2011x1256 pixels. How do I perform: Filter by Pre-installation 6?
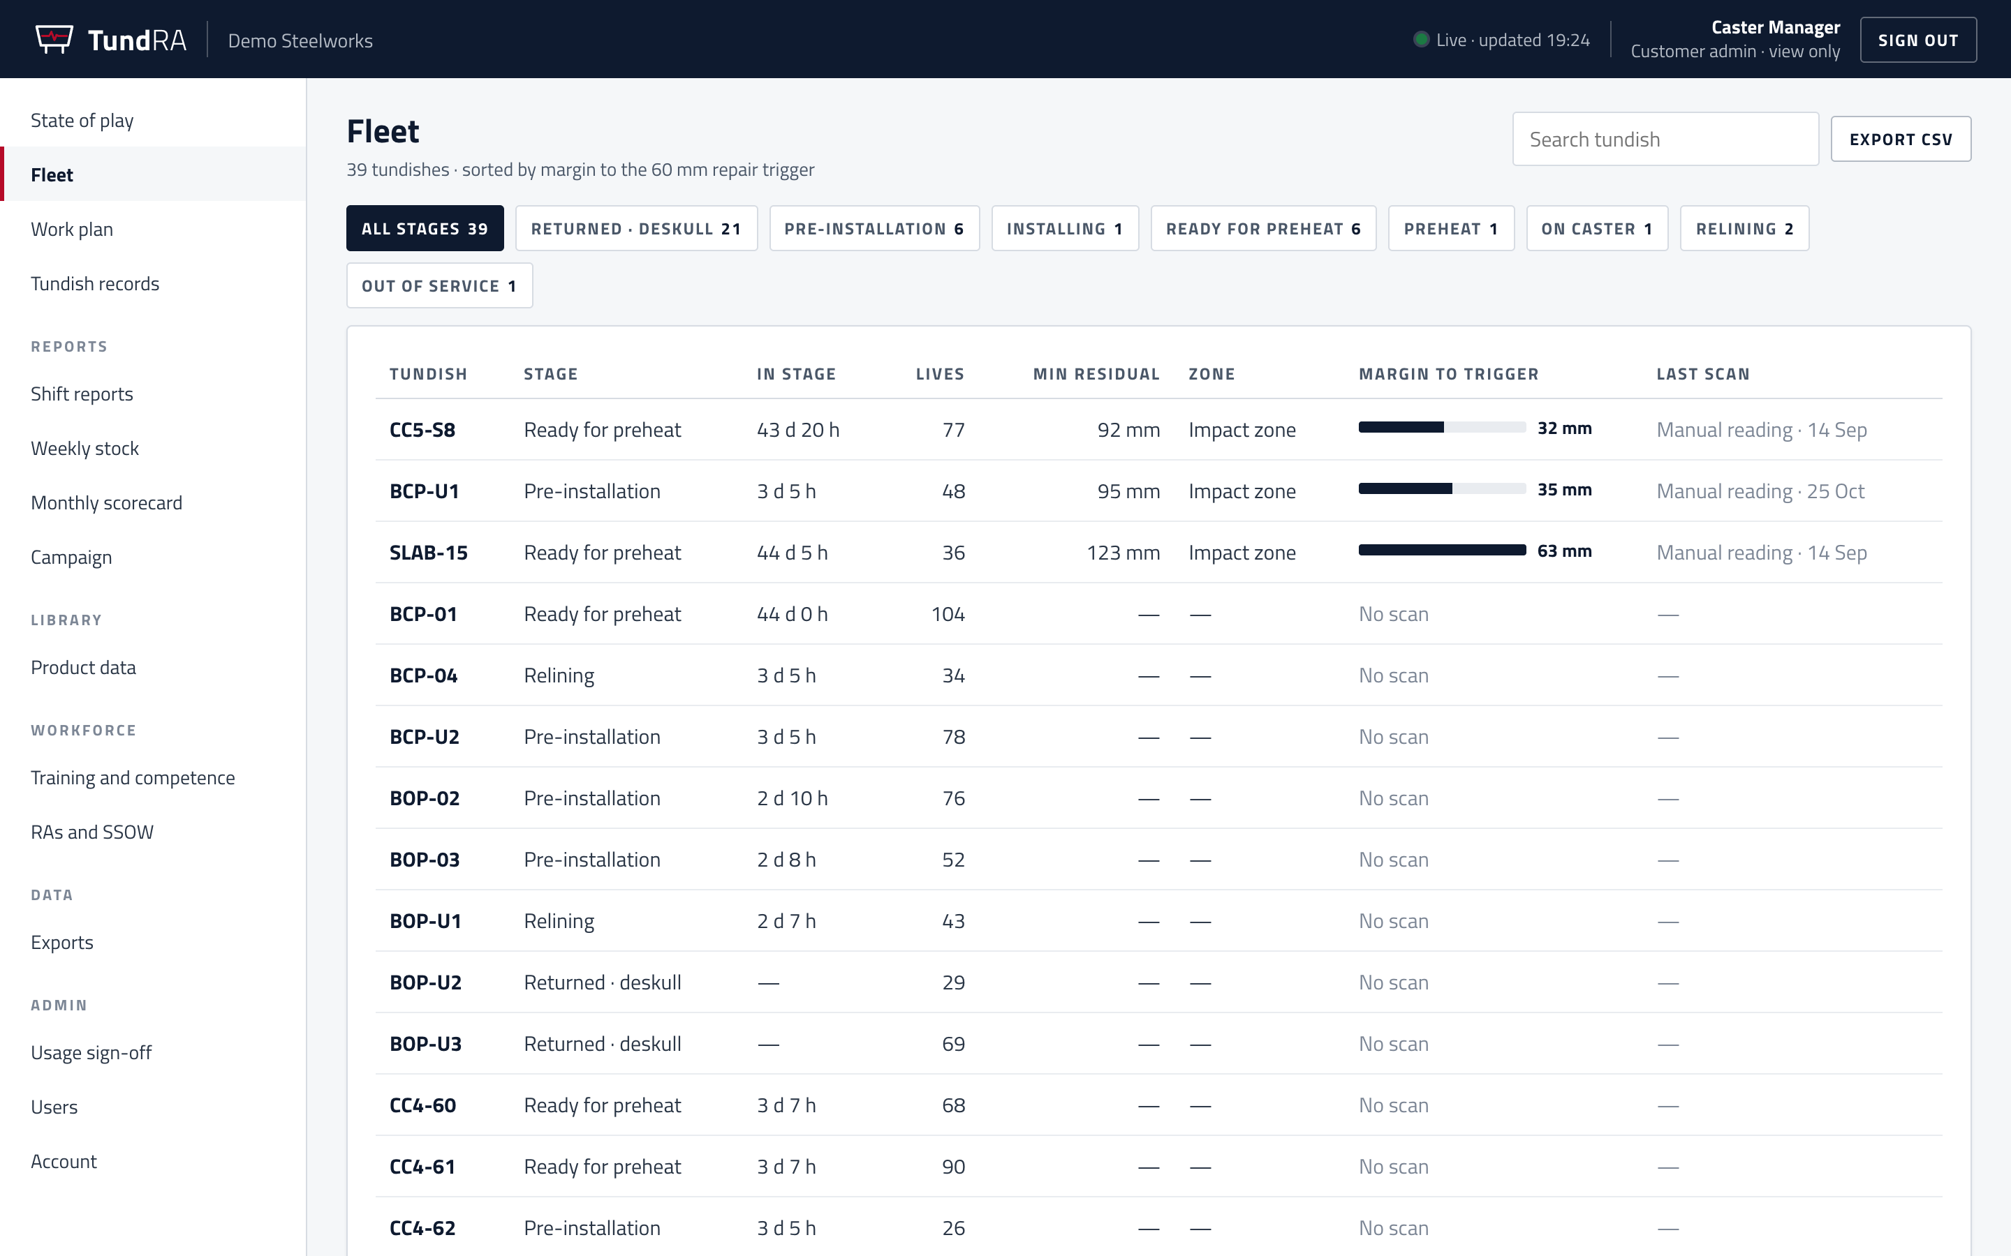coord(874,228)
